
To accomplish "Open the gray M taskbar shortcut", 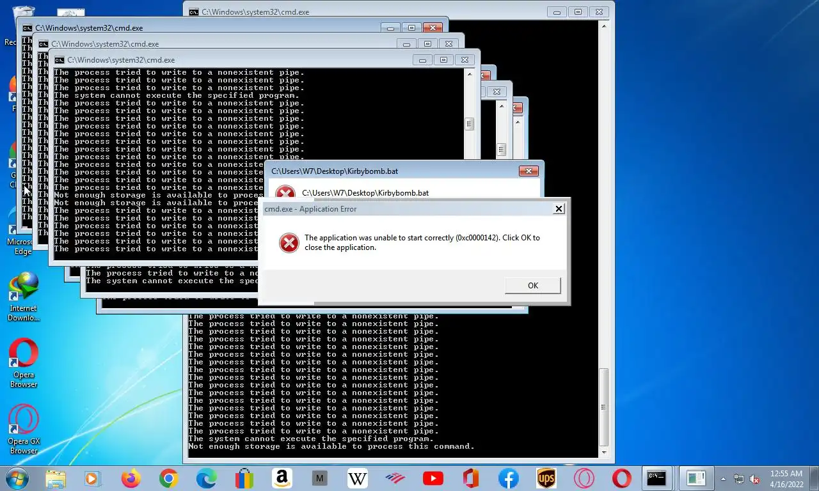I will point(319,478).
